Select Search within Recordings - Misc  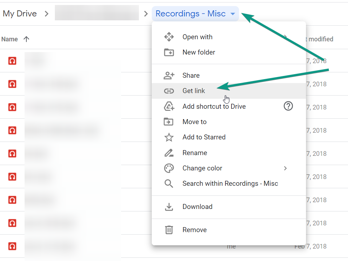(230, 184)
